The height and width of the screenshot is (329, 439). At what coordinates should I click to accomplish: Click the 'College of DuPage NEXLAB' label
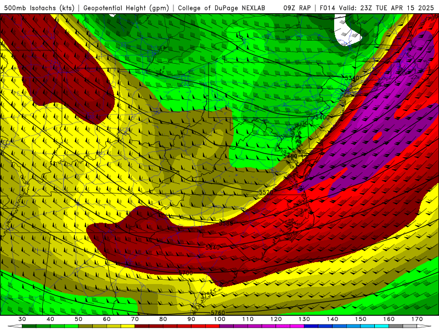[x=222, y=8]
